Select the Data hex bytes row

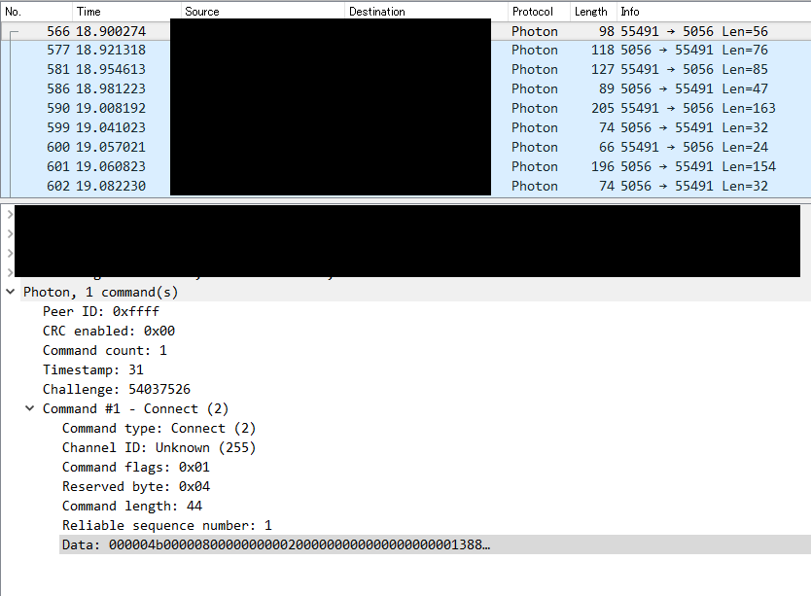coord(435,544)
